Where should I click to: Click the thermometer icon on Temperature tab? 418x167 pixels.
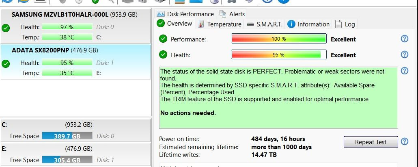point(201,24)
